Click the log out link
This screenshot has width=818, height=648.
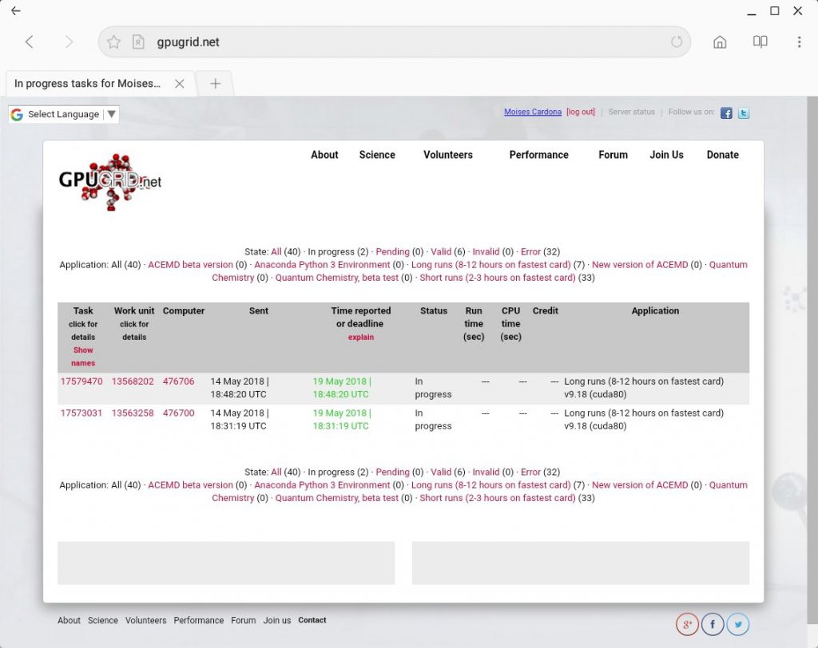click(580, 112)
